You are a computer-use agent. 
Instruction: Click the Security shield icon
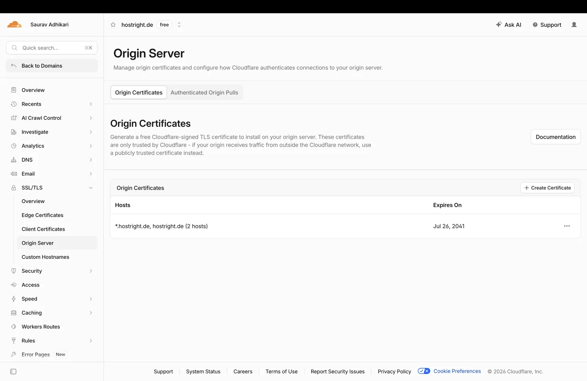[14, 271]
